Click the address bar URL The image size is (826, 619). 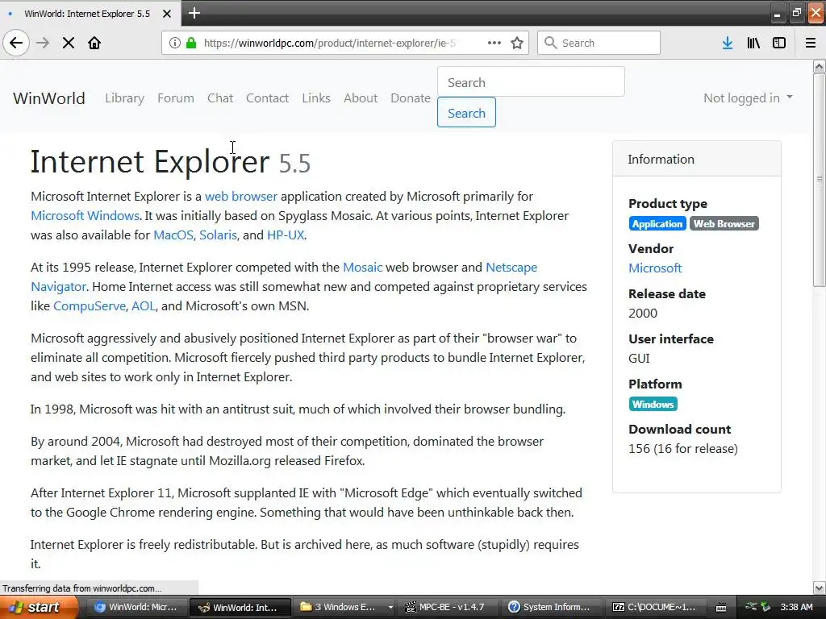pyautogui.click(x=330, y=43)
